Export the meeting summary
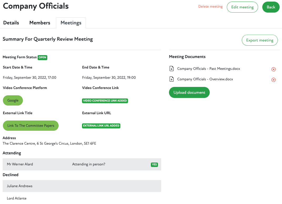The height and width of the screenshot is (204, 282). coord(259,40)
